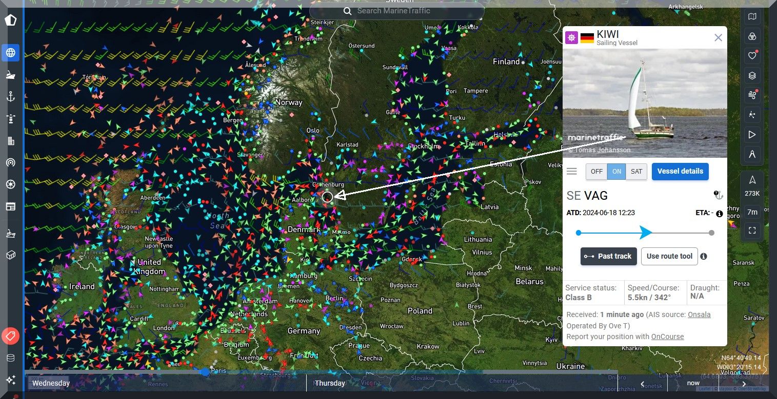Click the lighthouse icon in left sidebar
The width and height of the screenshot is (777, 399).
click(x=10, y=119)
